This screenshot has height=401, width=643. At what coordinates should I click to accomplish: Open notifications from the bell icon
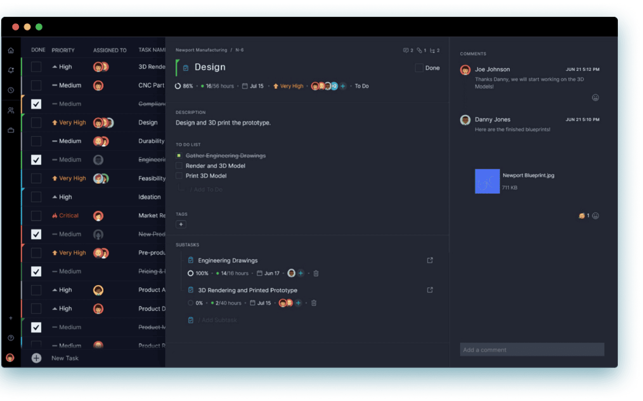11,70
